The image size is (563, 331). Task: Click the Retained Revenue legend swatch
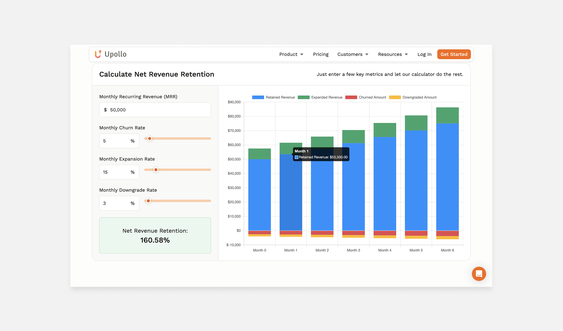257,97
